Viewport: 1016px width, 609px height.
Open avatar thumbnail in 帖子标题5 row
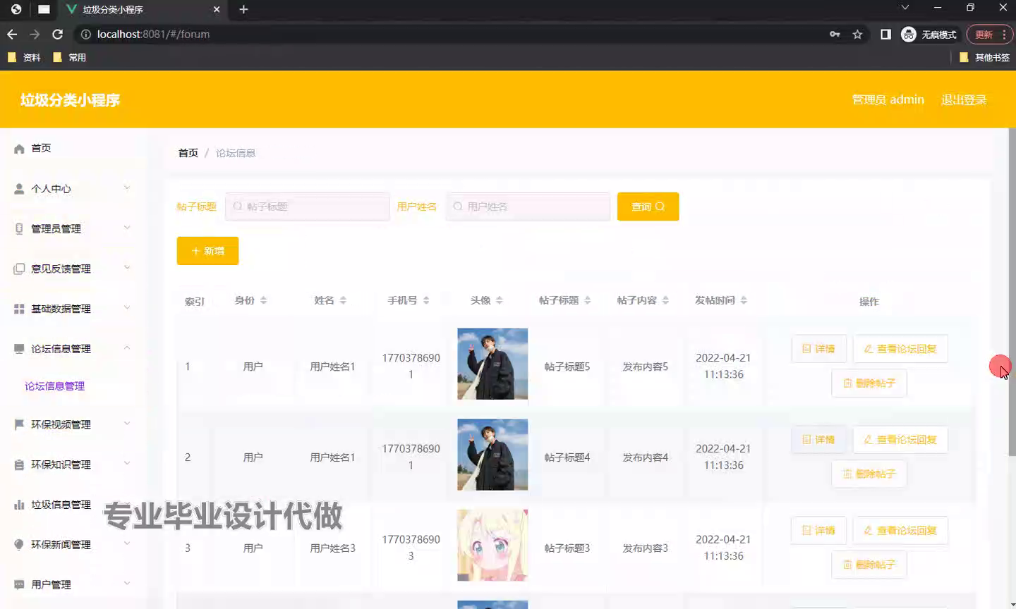(492, 364)
